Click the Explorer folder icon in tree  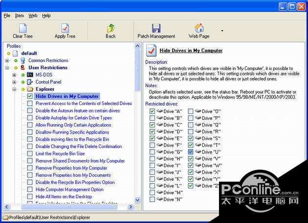click(30, 89)
